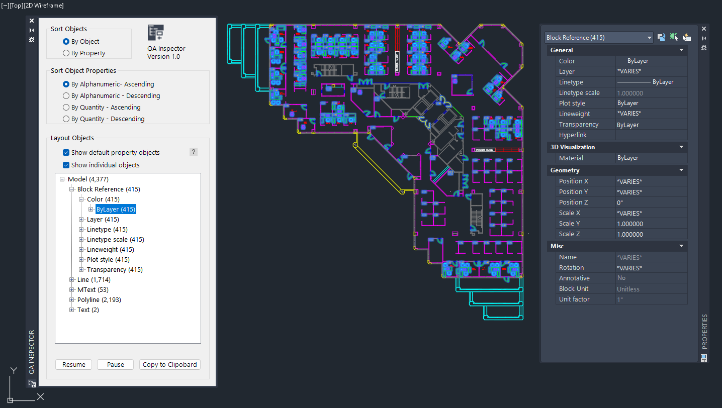The height and width of the screenshot is (408, 722).
Task: Click the Lineweight value field
Action: [x=652, y=114]
